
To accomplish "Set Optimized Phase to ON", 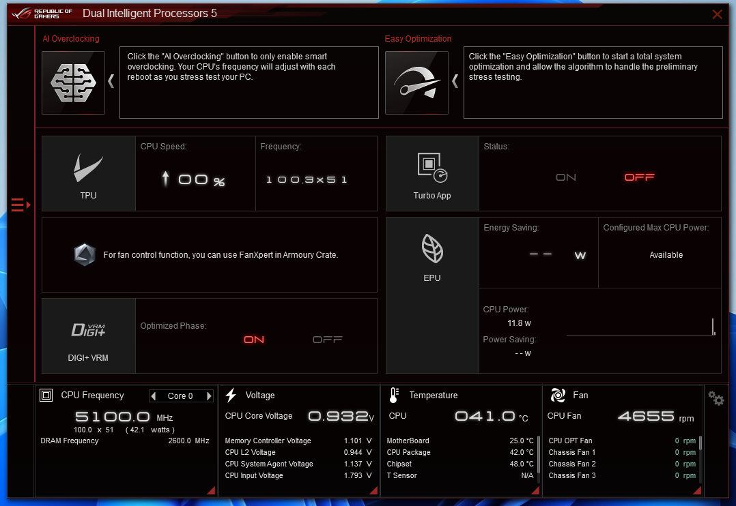I will point(254,340).
